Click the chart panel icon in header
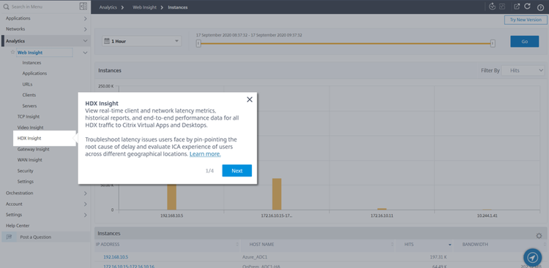Viewport: 549px width, 268px height. [x=502, y=7]
